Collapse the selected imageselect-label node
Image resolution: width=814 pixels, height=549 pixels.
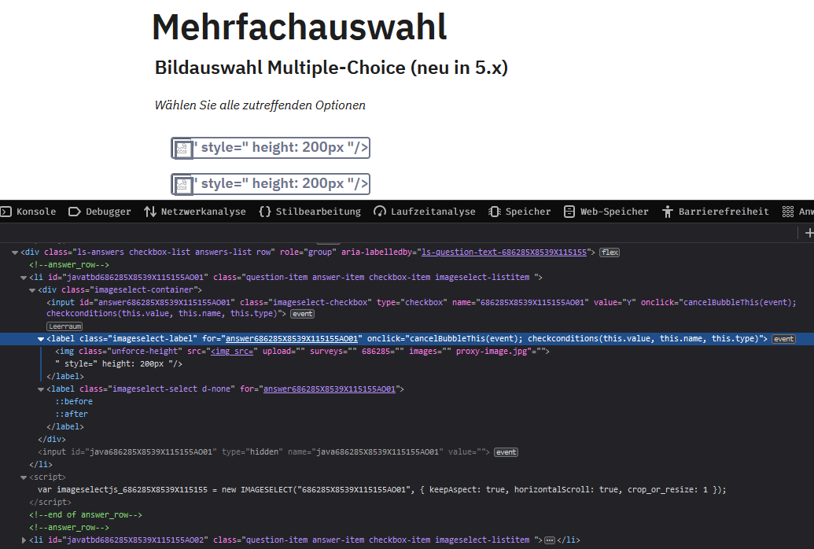pos(41,339)
